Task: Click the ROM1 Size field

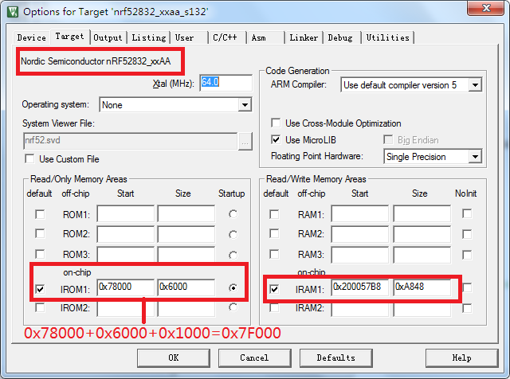Action: pyautogui.click(x=186, y=214)
